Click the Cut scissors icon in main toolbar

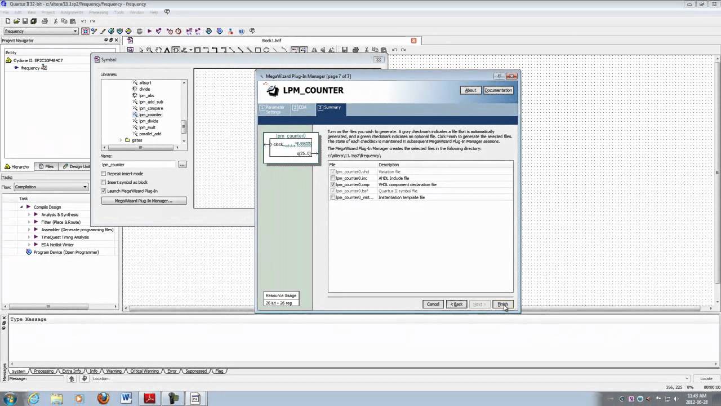[56, 21]
